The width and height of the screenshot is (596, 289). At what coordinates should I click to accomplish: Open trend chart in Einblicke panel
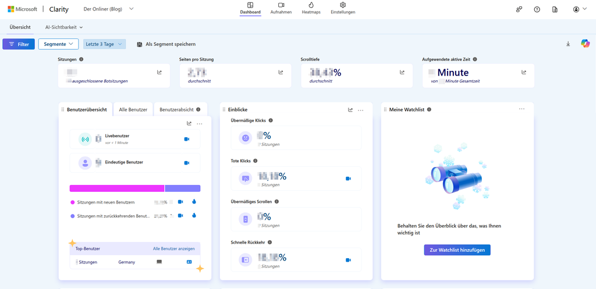pyautogui.click(x=350, y=110)
